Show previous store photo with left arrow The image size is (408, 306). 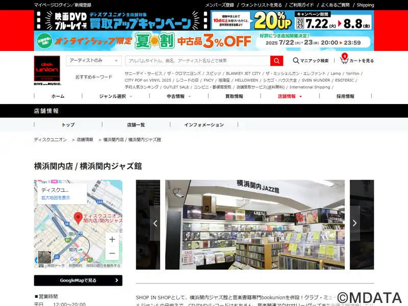tap(155, 223)
